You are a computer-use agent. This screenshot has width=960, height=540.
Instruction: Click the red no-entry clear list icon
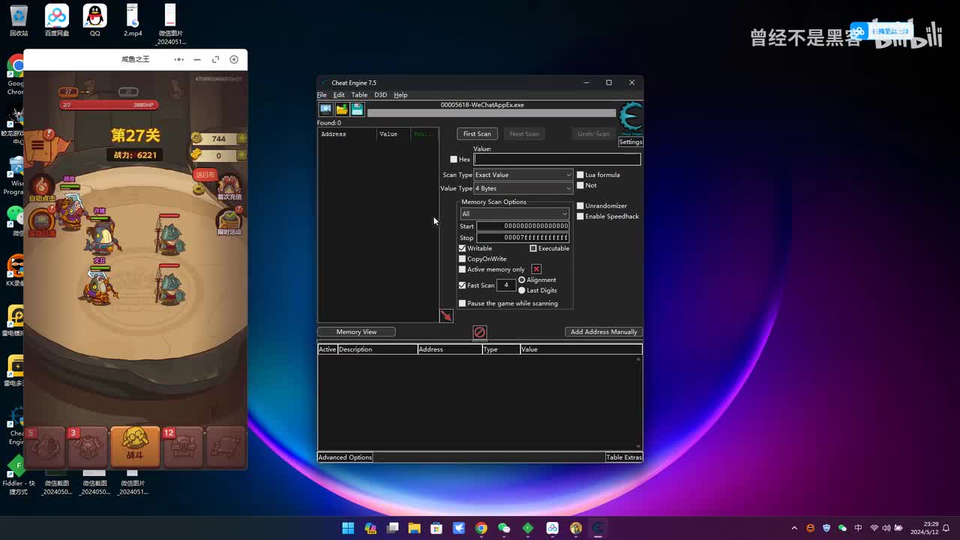pyautogui.click(x=480, y=332)
